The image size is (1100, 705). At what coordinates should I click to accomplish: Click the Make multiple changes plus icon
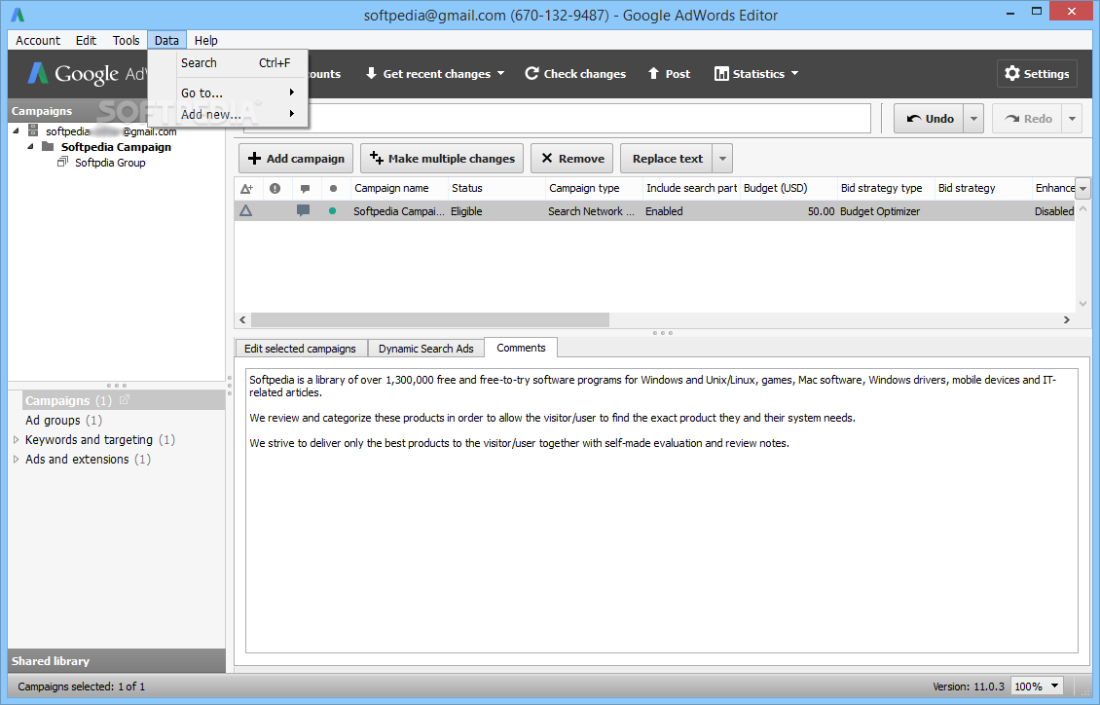click(x=377, y=158)
